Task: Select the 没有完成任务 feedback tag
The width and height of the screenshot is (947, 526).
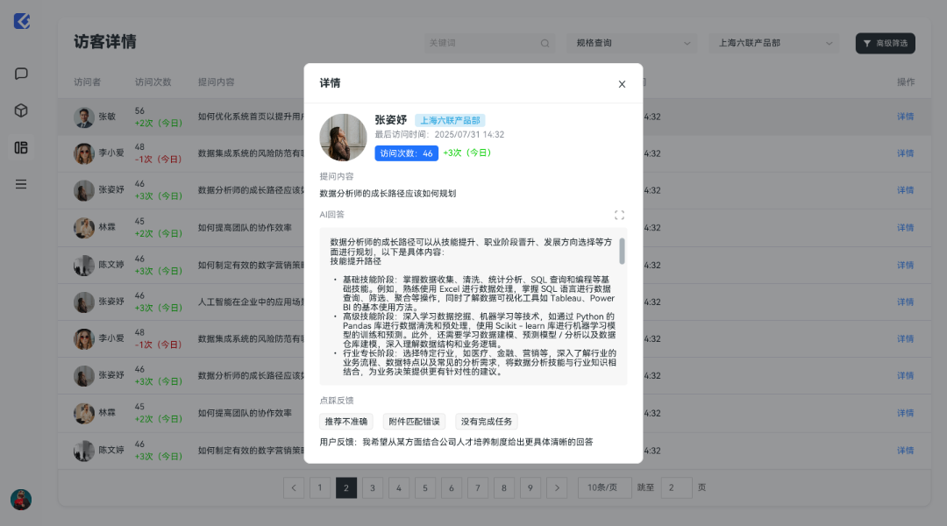Action: 486,422
